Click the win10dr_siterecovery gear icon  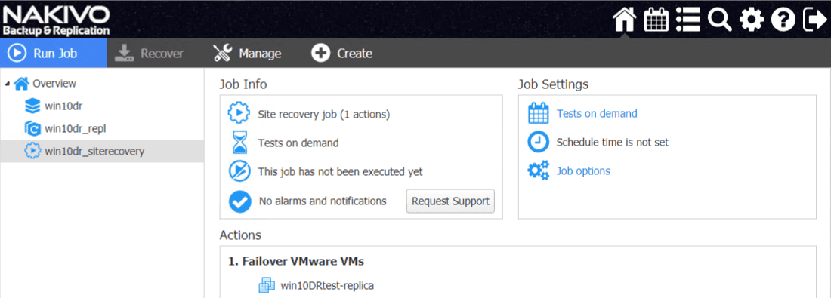(x=32, y=151)
